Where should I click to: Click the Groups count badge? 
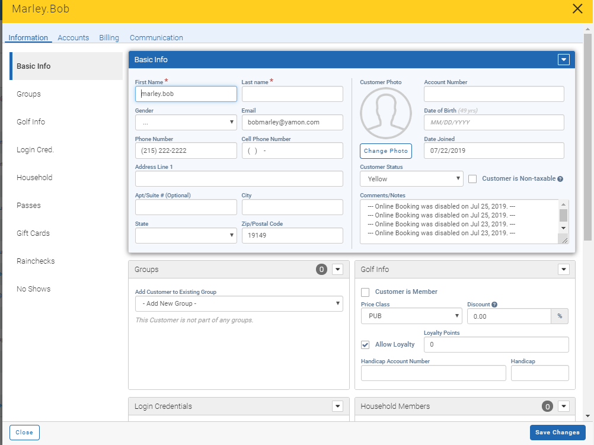pyautogui.click(x=322, y=269)
